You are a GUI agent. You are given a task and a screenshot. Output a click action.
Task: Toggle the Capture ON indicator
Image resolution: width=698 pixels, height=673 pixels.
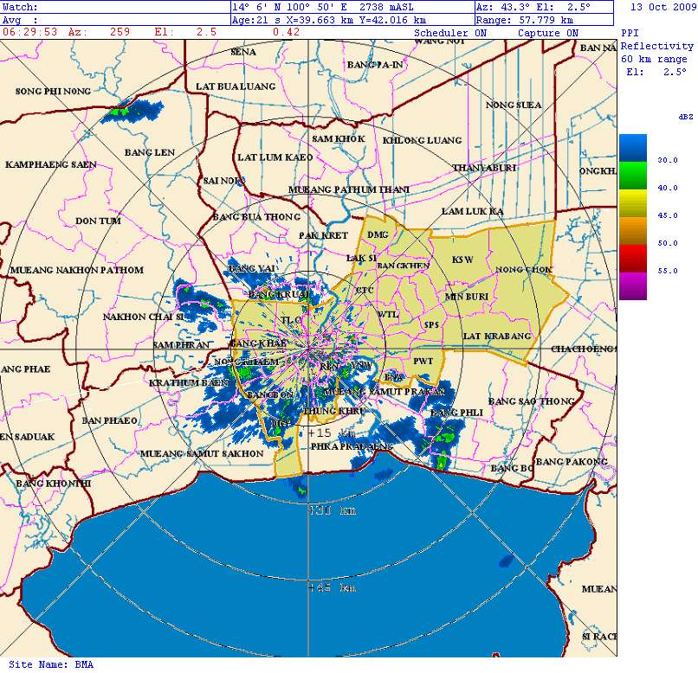547,33
